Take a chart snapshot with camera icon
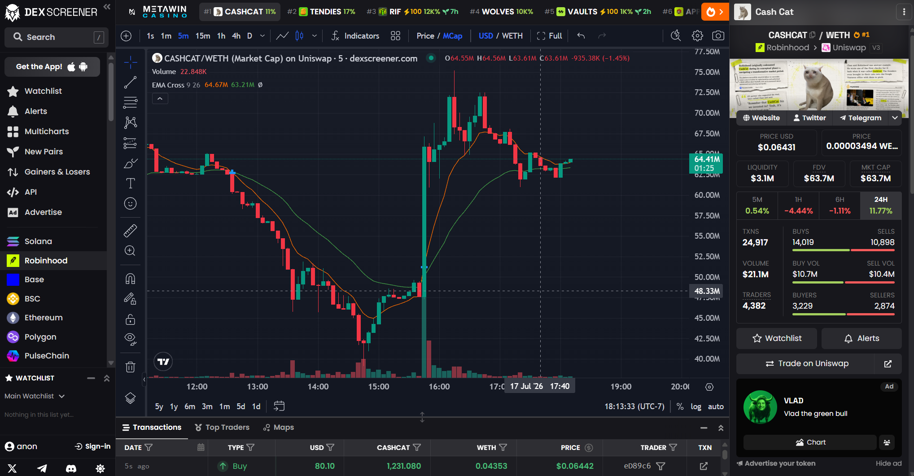The height and width of the screenshot is (476, 914). click(x=718, y=36)
